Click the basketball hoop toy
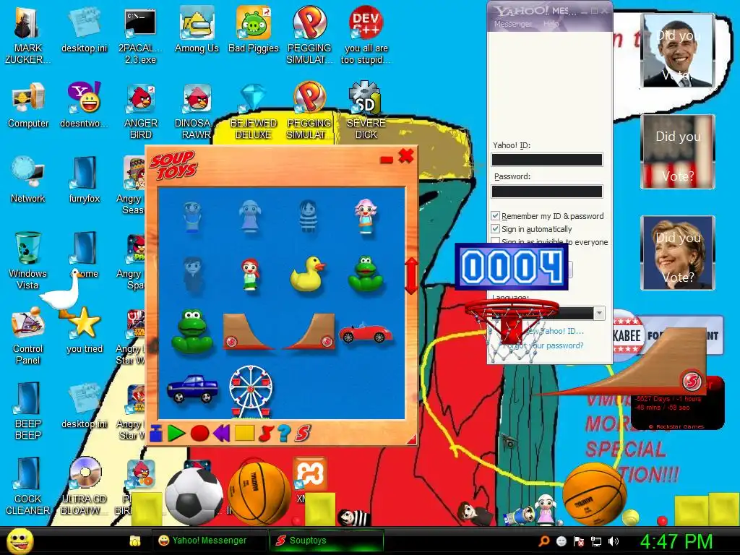The image size is (740, 555). (511, 330)
